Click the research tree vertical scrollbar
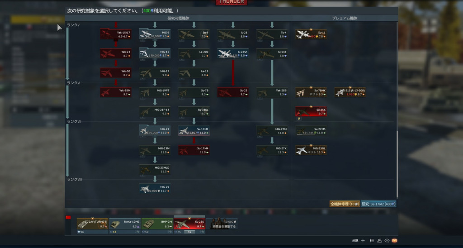 pos(397,158)
